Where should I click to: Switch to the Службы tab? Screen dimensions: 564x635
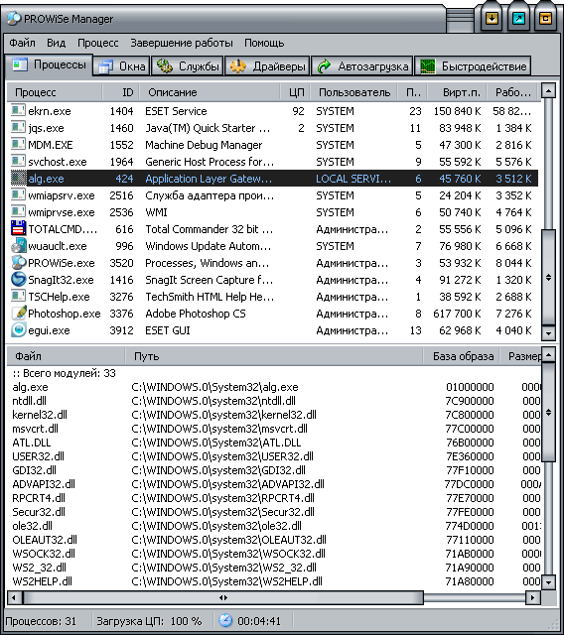pyautogui.click(x=188, y=66)
